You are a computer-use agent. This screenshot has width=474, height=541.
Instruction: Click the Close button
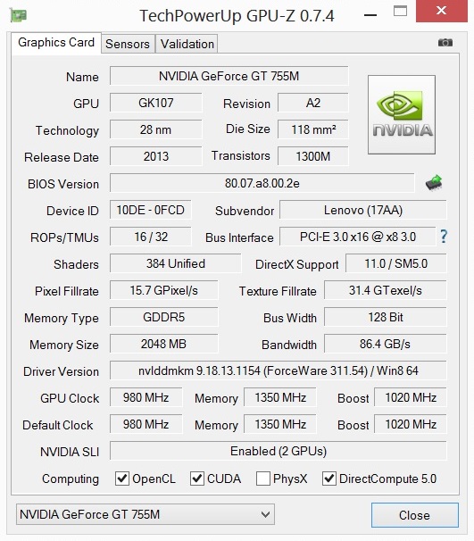tap(415, 515)
